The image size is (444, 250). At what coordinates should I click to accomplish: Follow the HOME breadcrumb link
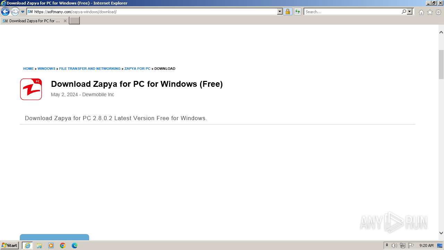click(x=28, y=69)
